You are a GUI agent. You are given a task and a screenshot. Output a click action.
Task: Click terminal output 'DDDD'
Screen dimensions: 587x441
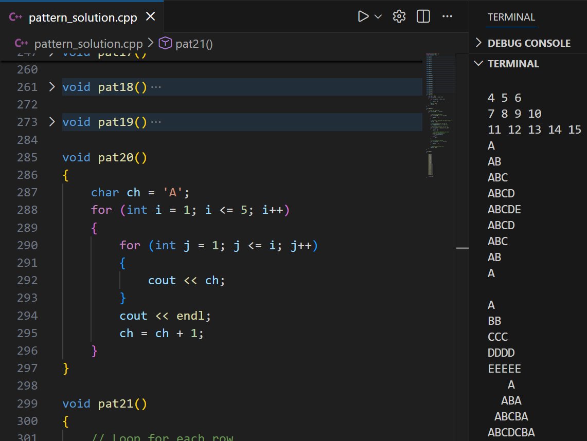tap(501, 353)
